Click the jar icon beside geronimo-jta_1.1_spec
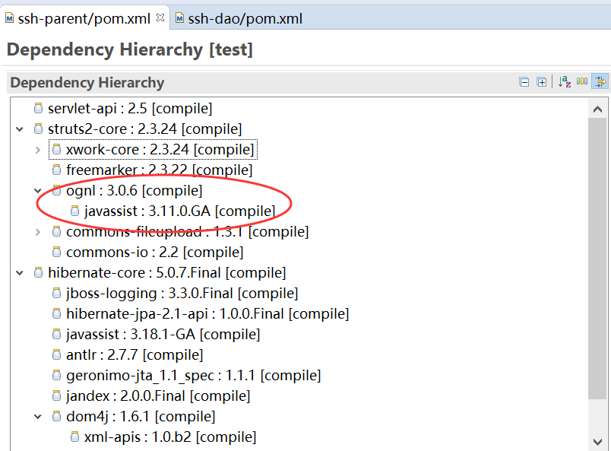The height and width of the screenshot is (451, 611). pyautogui.click(x=56, y=375)
